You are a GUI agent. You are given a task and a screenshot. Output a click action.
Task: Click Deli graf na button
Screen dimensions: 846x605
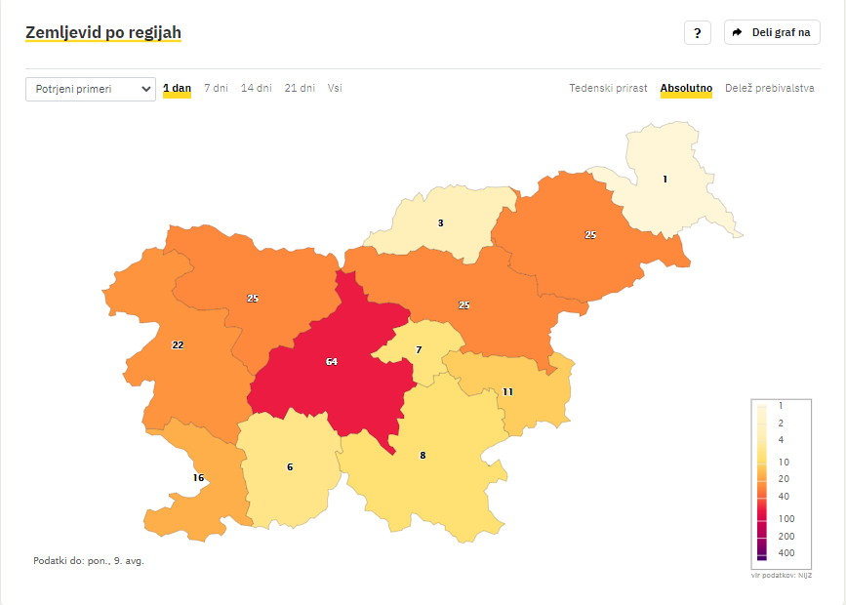pos(772,32)
